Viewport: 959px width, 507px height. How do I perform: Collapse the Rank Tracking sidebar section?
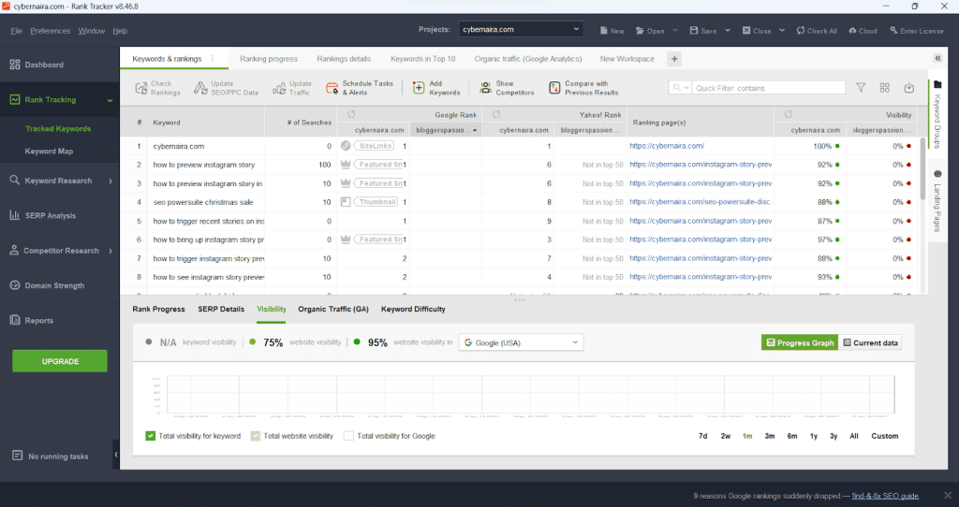click(x=110, y=100)
